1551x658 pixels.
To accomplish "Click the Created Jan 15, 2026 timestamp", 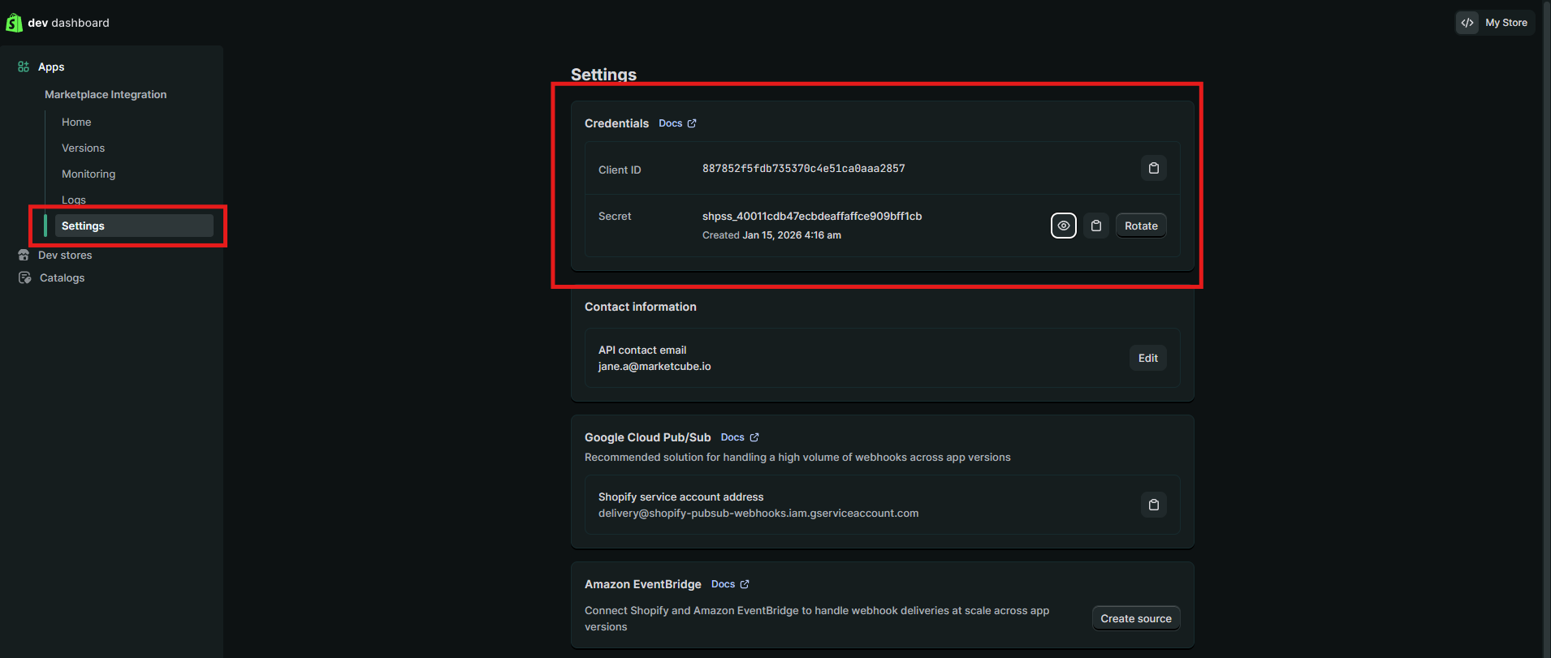I will tap(771, 235).
